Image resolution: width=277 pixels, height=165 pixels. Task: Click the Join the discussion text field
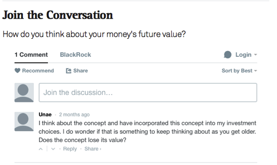[x=148, y=92]
